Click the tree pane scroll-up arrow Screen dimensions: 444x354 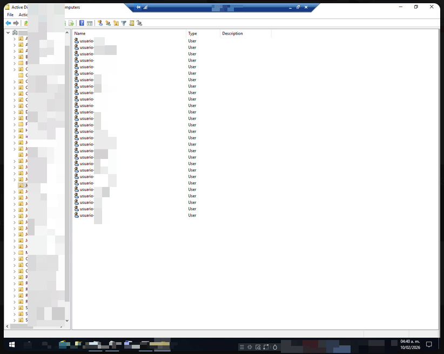pyautogui.click(x=67, y=33)
